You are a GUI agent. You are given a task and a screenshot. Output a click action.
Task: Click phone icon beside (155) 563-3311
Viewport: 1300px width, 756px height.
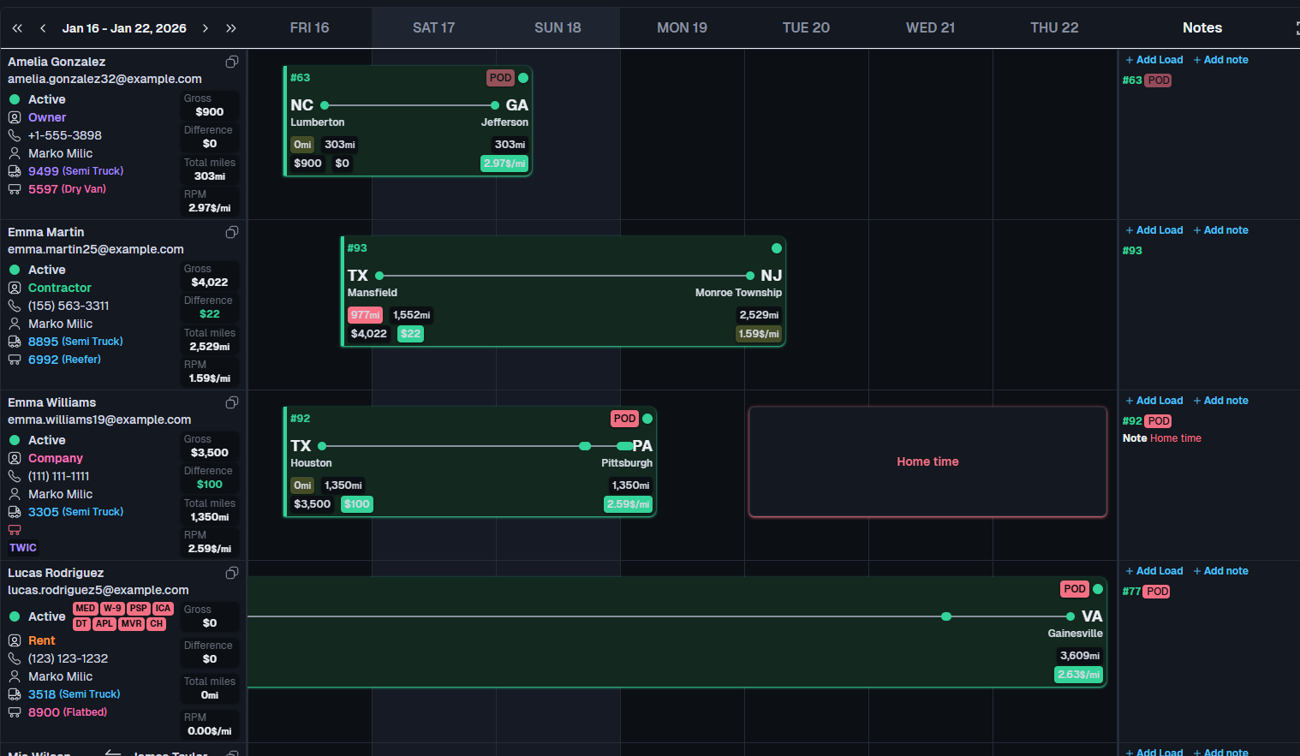coord(15,306)
